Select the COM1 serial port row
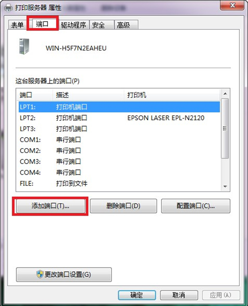This screenshot has height=306, width=248. point(119,140)
